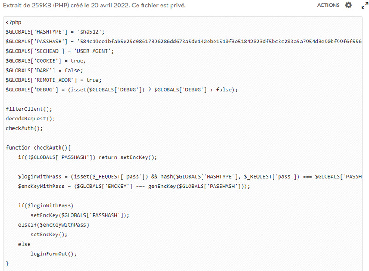Click the opening php tag line
Image resolution: width=369 pixels, height=271 pixels.
pos(14,22)
